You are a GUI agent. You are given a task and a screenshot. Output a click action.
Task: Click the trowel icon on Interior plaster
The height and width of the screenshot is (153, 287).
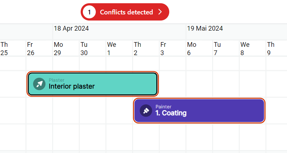39,84
